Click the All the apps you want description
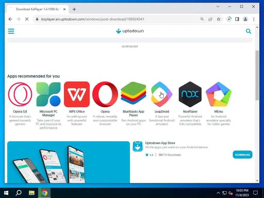The image size is (264, 198). tap(176, 147)
